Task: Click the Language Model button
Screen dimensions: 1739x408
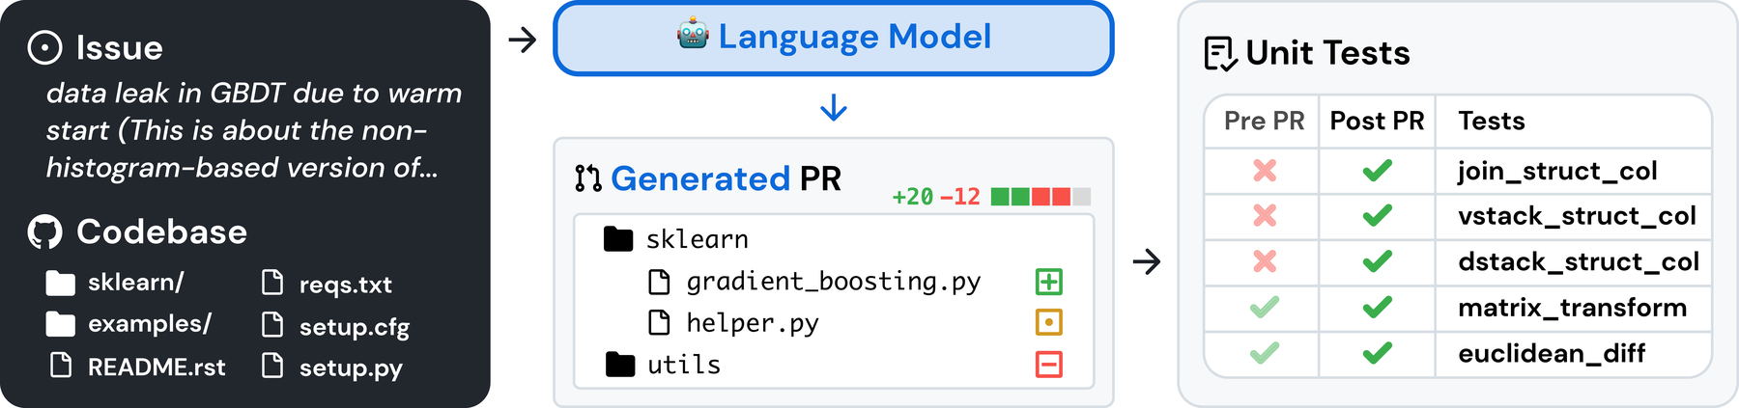Action: 834,38
